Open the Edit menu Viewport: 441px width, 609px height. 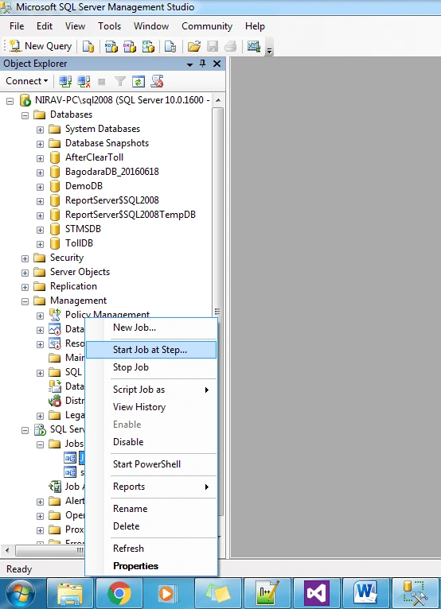45,26
